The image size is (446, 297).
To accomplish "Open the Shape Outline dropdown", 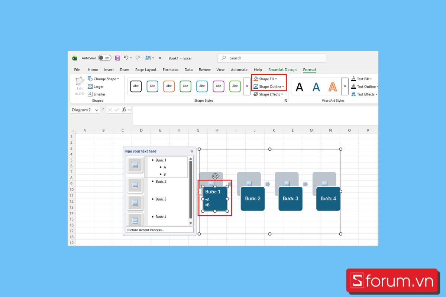I will tap(269, 87).
